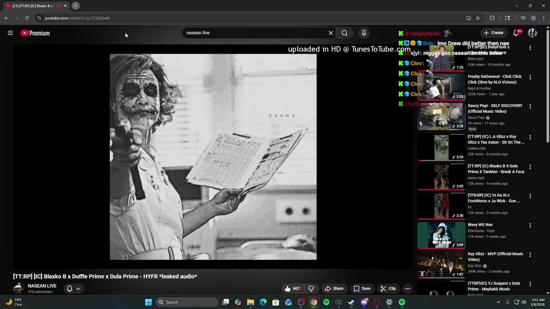Image resolution: width=550 pixels, height=309 pixels.
Task: Share this video
Action: coord(334,288)
